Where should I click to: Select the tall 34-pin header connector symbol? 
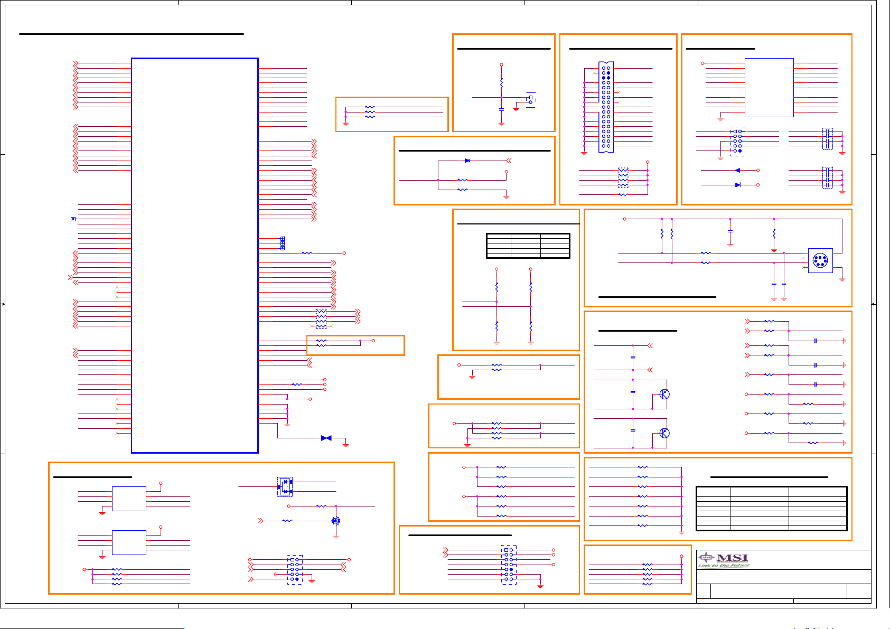(x=606, y=107)
